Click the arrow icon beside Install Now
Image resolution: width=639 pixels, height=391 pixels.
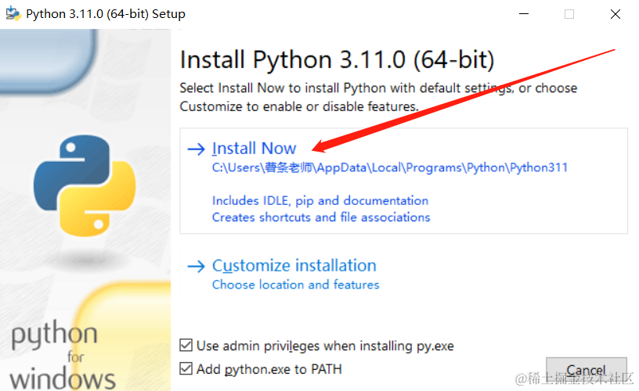[196, 149]
